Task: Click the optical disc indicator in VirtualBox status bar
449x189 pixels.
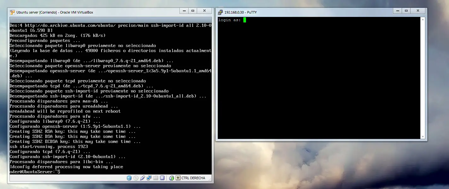Action: [136, 178]
